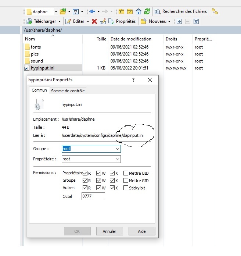
Task: Go to the root directory folder icon
Action: (x=130, y=12)
